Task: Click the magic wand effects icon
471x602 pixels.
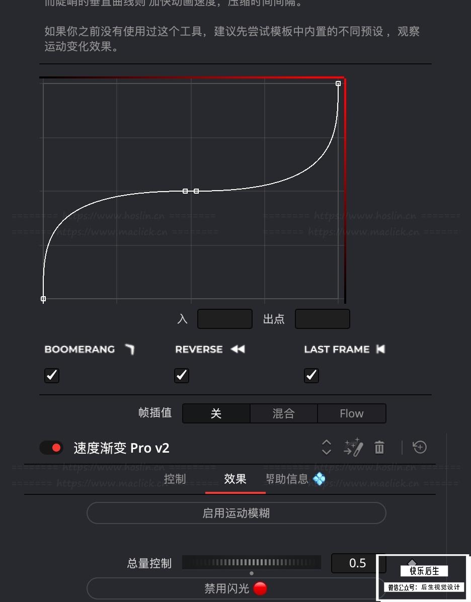Action: click(x=353, y=447)
